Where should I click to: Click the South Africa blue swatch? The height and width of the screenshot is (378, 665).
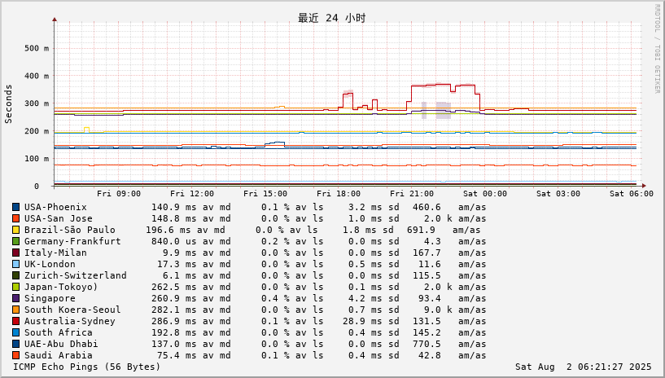coord(15,332)
